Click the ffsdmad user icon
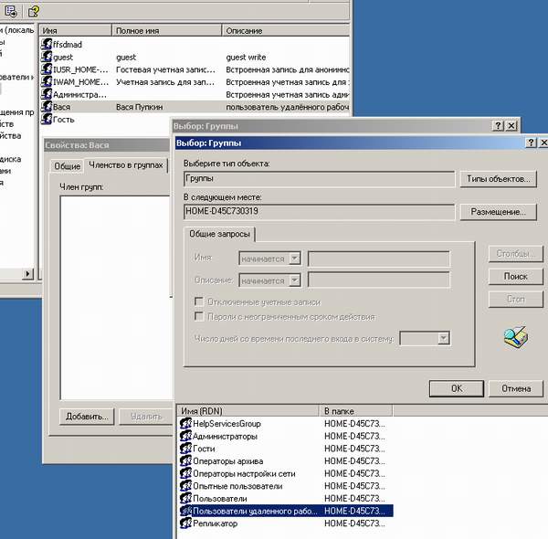 (x=47, y=44)
